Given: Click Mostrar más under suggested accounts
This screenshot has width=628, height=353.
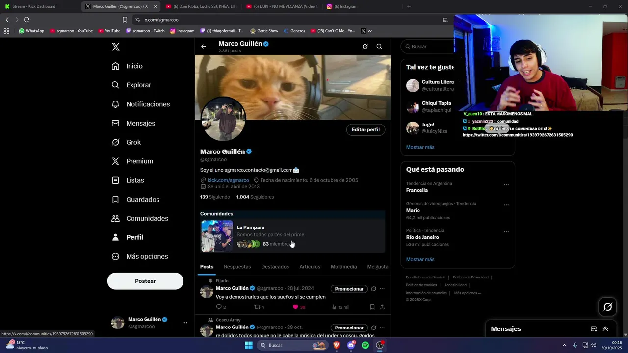Looking at the screenshot, I should (420, 147).
